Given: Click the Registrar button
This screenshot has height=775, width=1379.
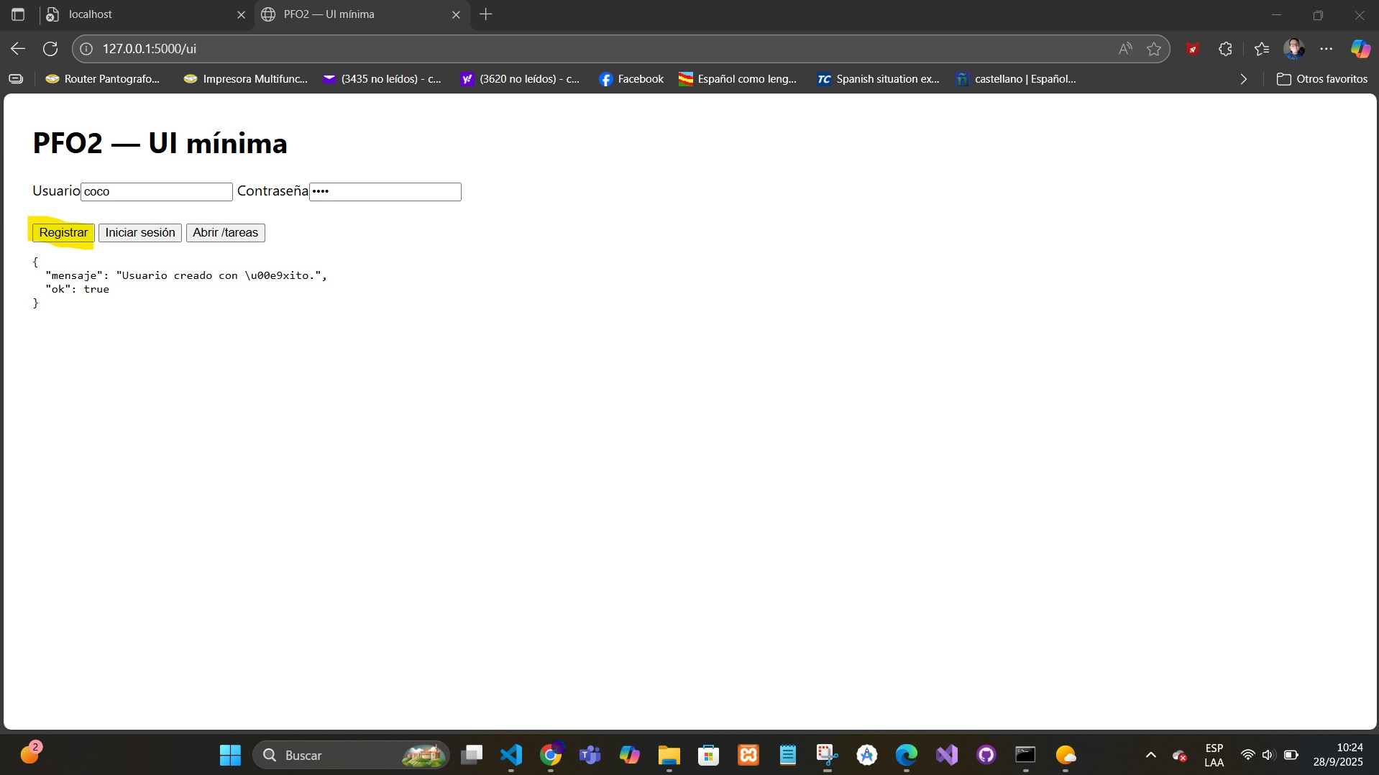Looking at the screenshot, I should [x=63, y=233].
